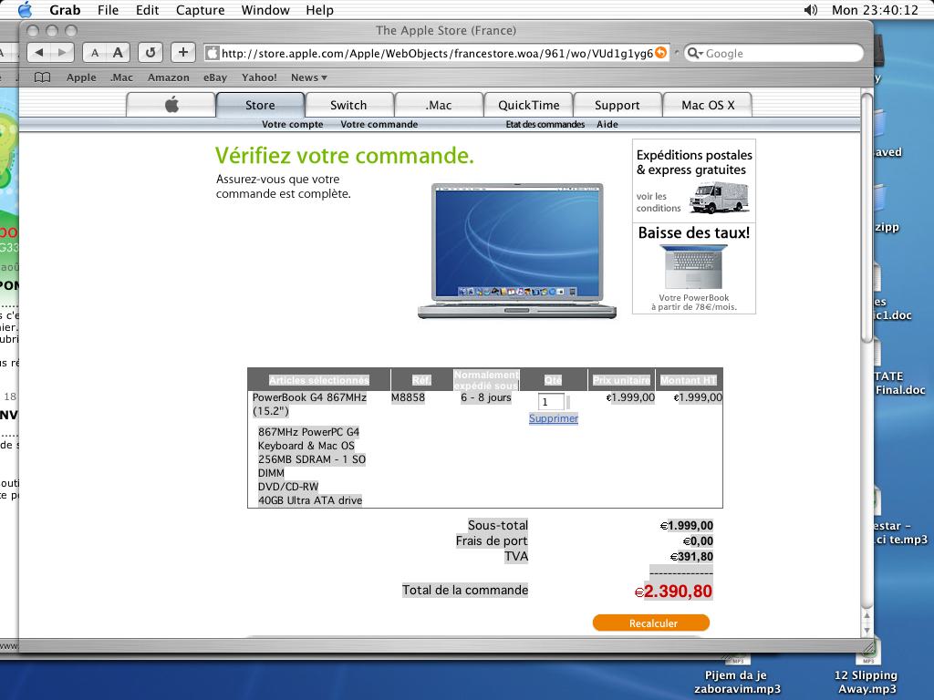Click the scrollbar up arrow
The width and height of the screenshot is (934, 700).
pos(867,616)
